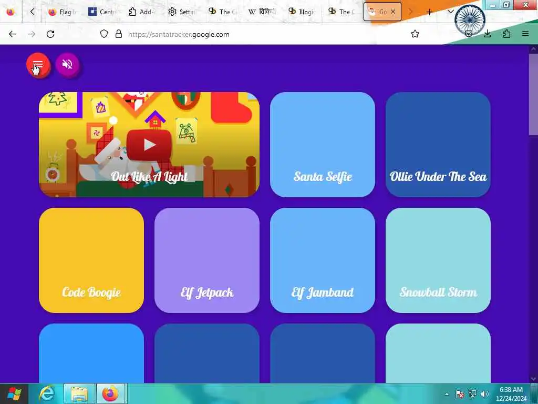Image resolution: width=538 pixels, height=404 pixels.
Task: Switch to the Flag tab
Action: point(62,12)
